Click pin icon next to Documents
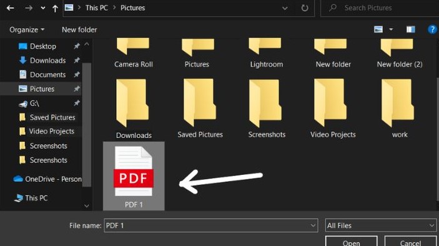The image size is (439, 246). [x=76, y=74]
